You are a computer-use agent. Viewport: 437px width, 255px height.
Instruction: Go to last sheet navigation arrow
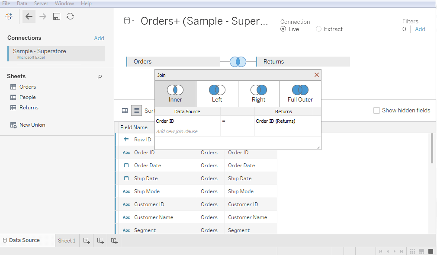[402, 251]
